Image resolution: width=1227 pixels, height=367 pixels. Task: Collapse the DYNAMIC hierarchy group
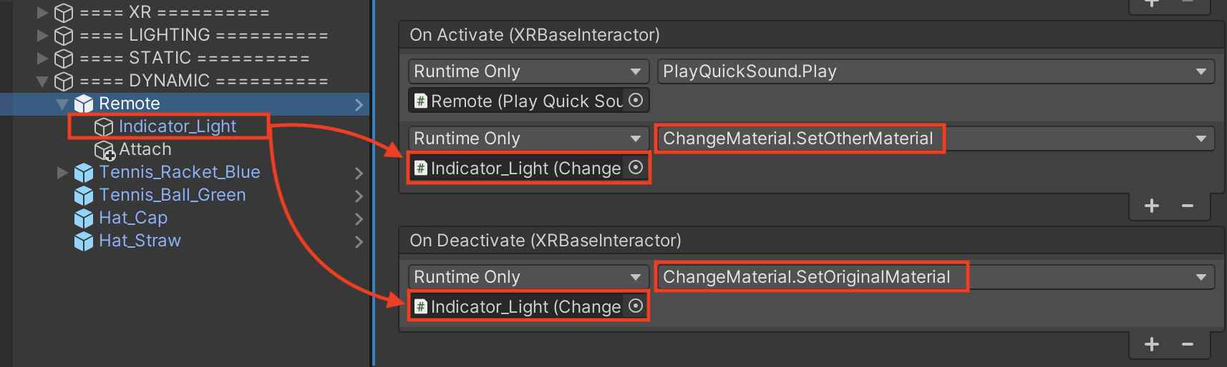click(x=42, y=81)
